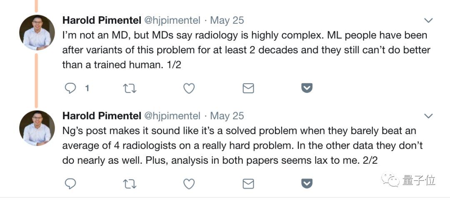Reply to the first tweet ending 1/2

tap(70, 88)
